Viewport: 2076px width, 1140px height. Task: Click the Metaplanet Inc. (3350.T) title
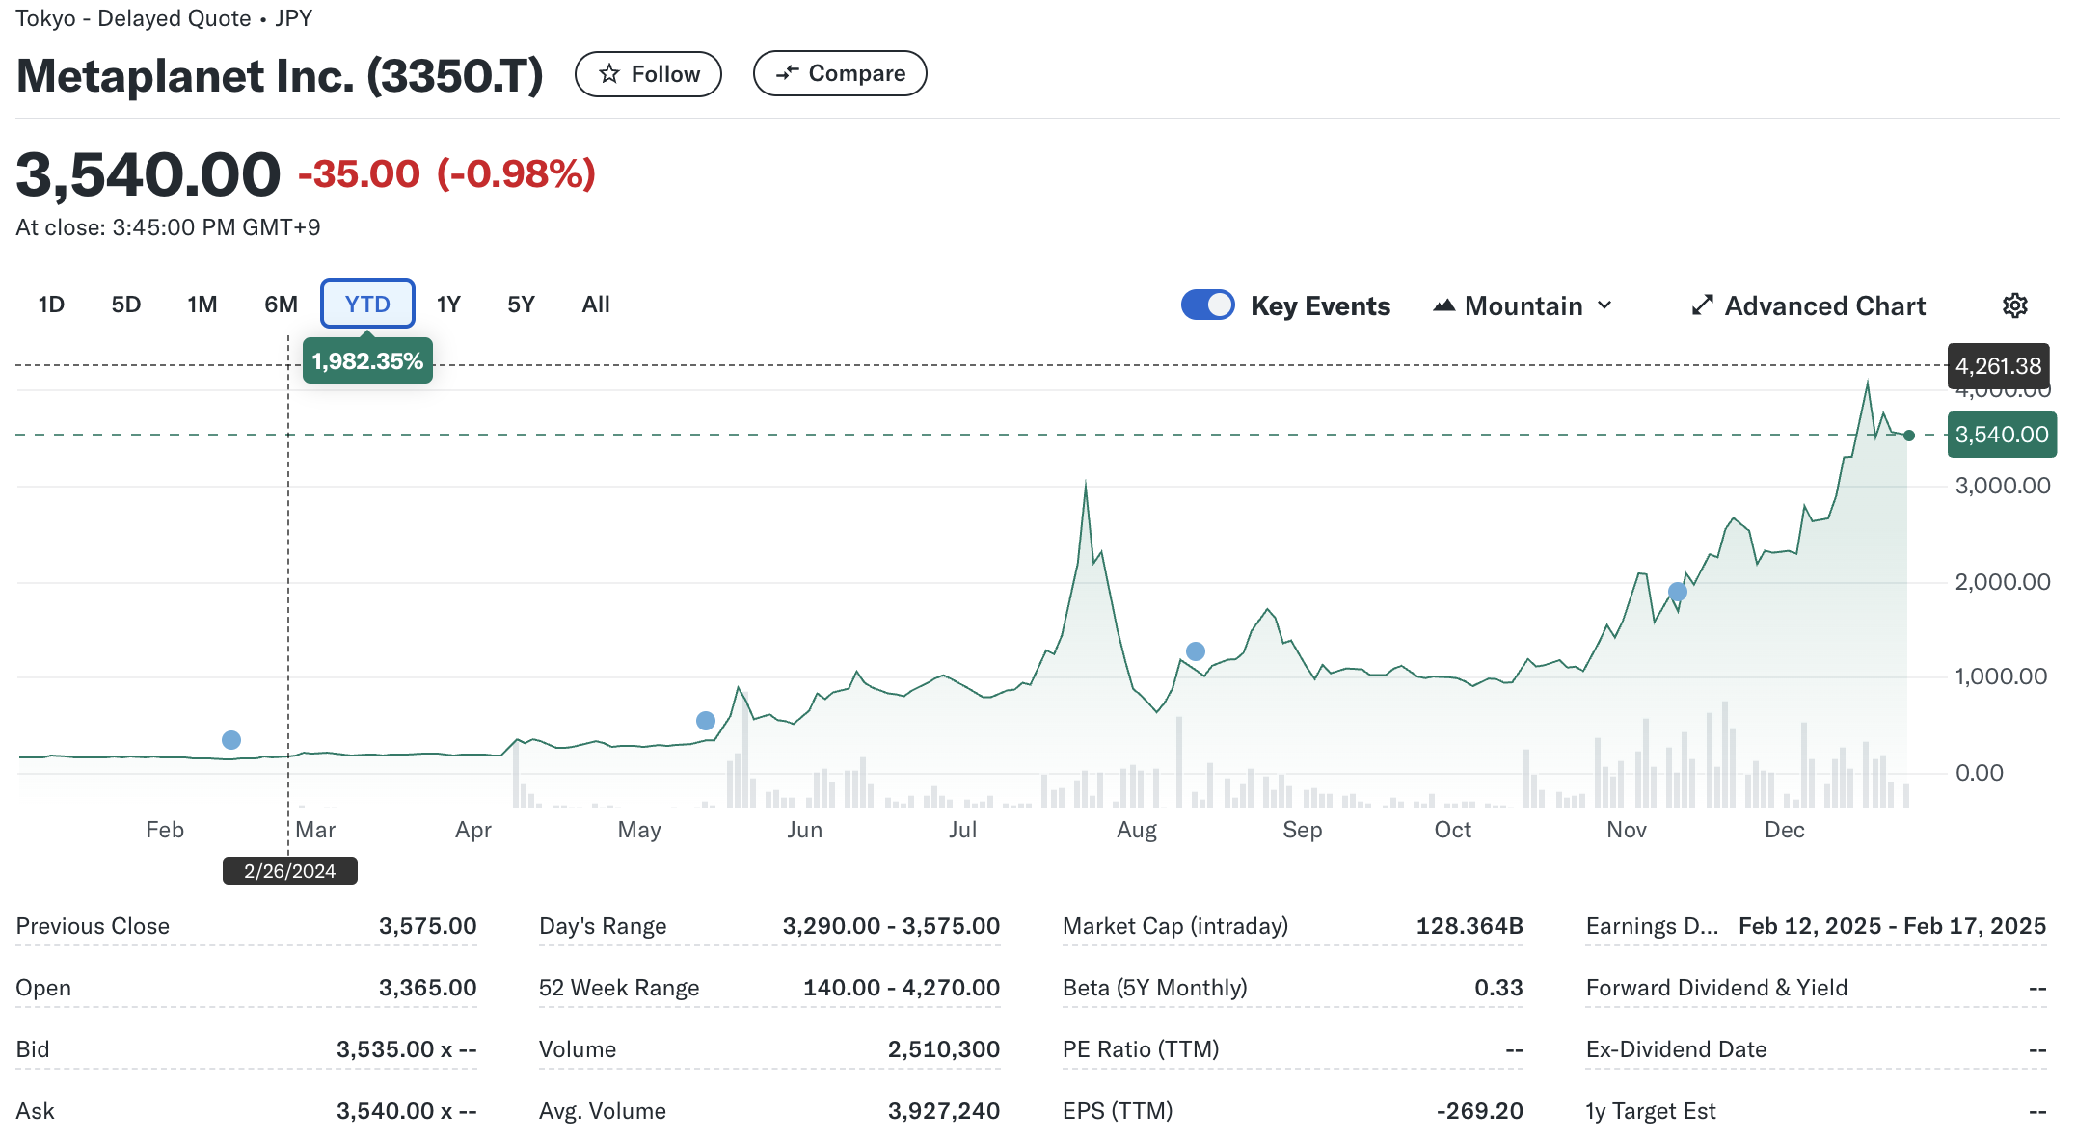click(280, 75)
